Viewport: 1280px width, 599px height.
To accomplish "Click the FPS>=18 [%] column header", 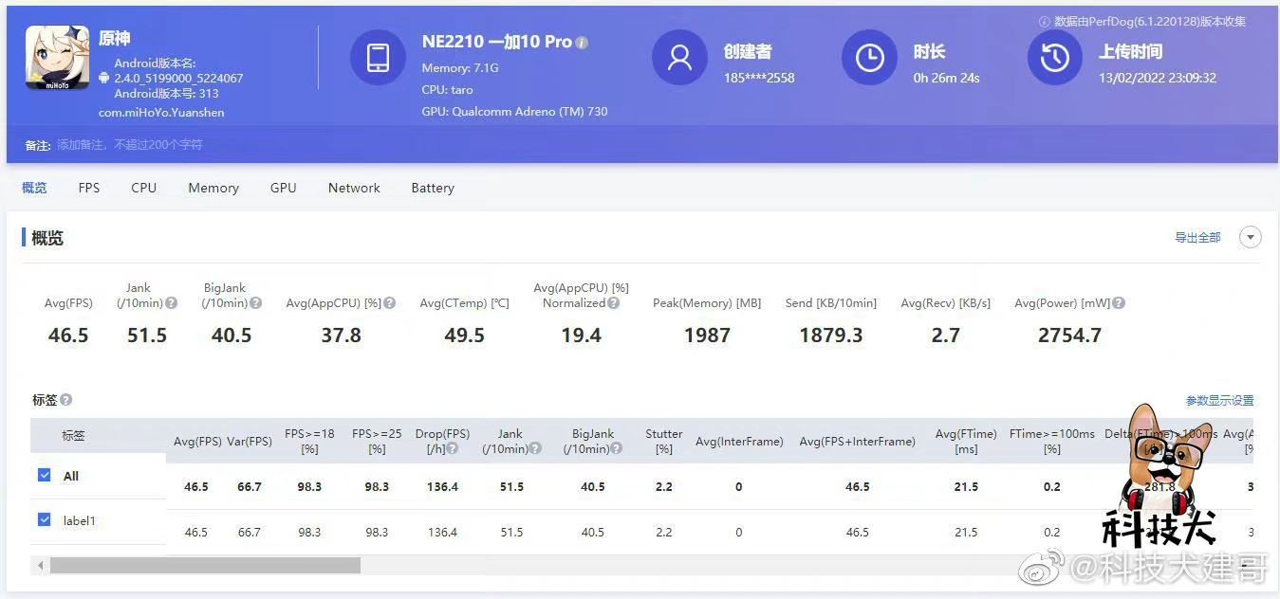I will 309,441.
